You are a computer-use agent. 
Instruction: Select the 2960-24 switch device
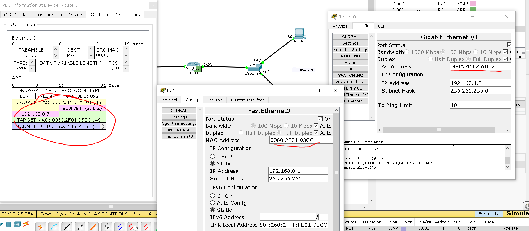[x=254, y=68]
